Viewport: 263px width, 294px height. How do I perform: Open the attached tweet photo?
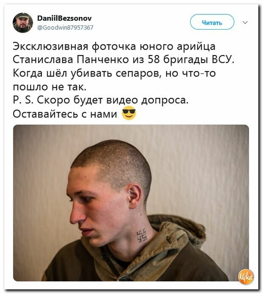coord(131,203)
